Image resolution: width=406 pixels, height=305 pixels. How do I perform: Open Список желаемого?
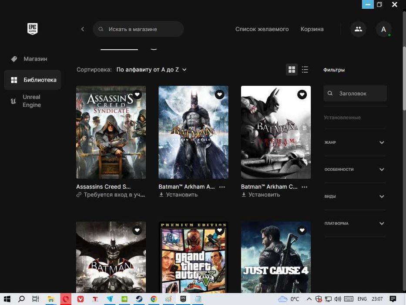pos(262,29)
